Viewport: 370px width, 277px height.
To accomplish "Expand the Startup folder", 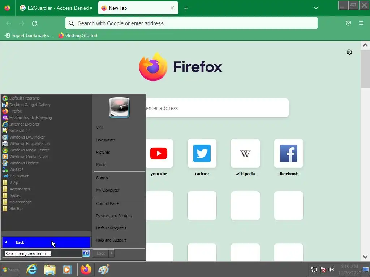I will 16,208.
